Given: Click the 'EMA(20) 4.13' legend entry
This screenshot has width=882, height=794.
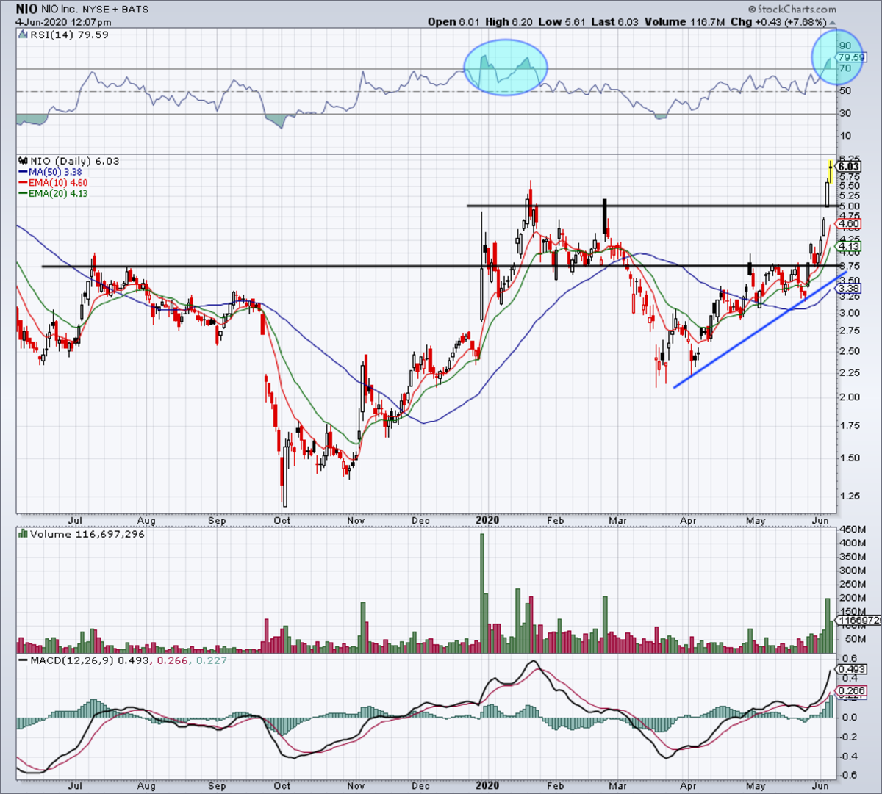Looking at the screenshot, I should pyautogui.click(x=58, y=194).
